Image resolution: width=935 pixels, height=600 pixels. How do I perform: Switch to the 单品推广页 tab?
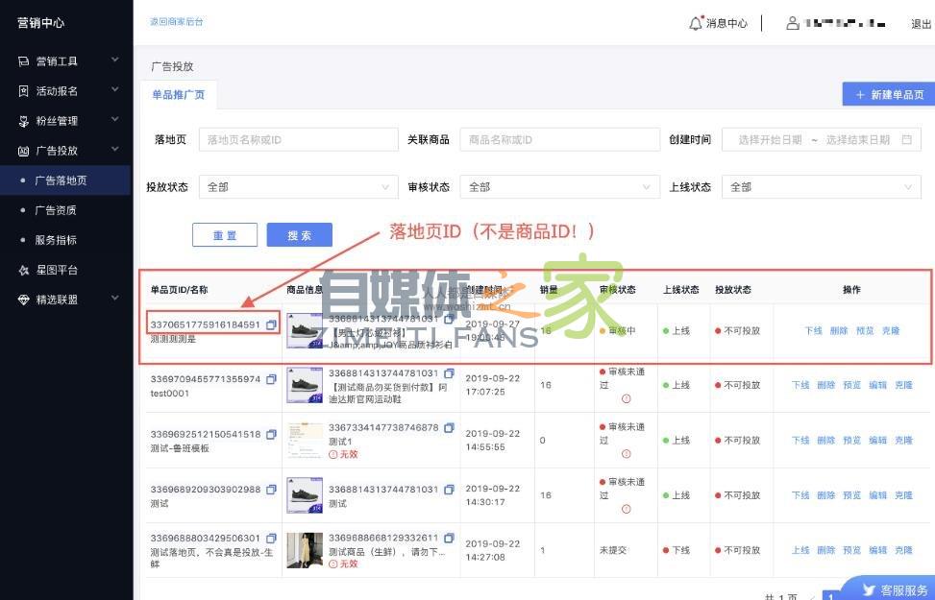pos(180,95)
